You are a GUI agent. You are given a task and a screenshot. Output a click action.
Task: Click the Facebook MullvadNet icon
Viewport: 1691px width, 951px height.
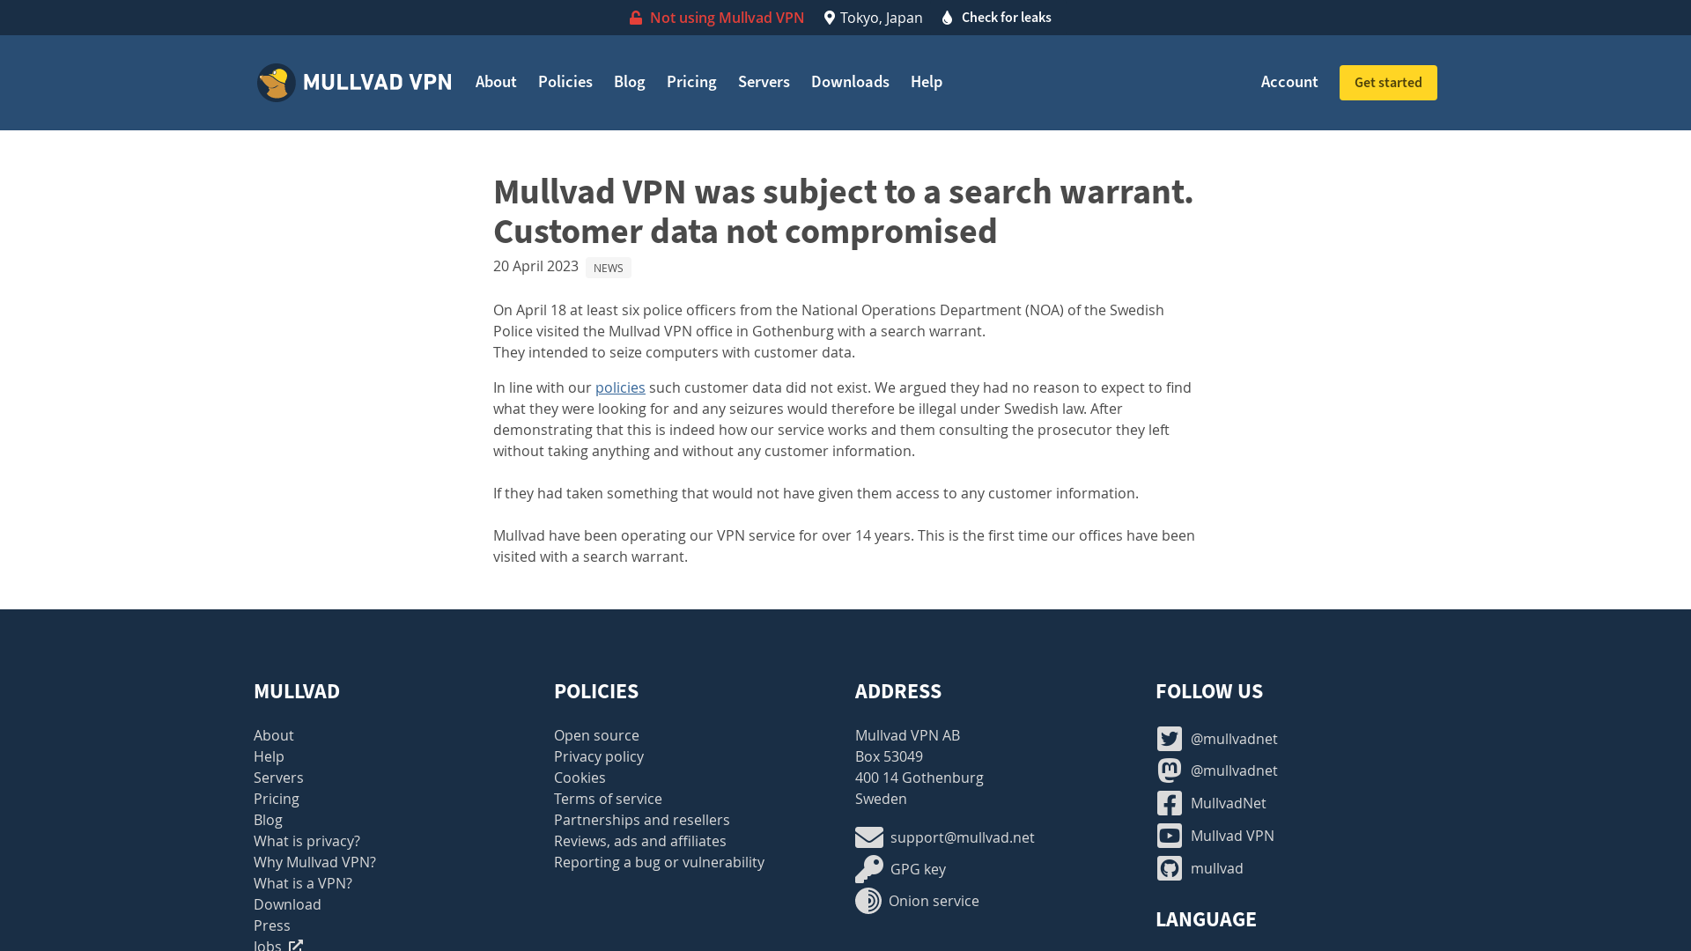1170,802
